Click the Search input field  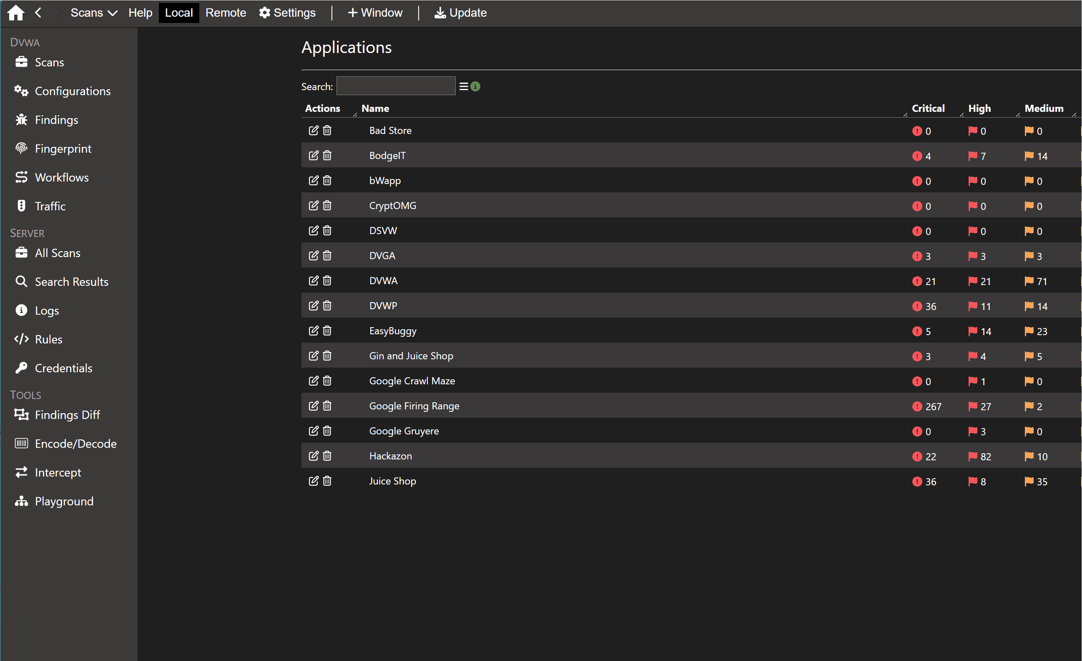pos(396,86)
